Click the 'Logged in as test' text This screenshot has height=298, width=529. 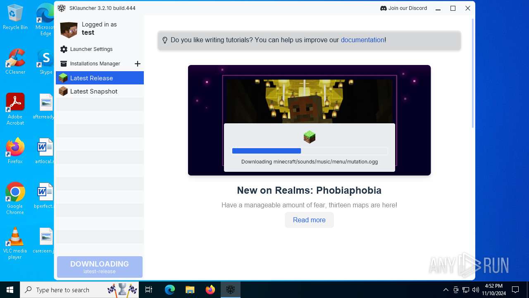click(x=99, y=29)
